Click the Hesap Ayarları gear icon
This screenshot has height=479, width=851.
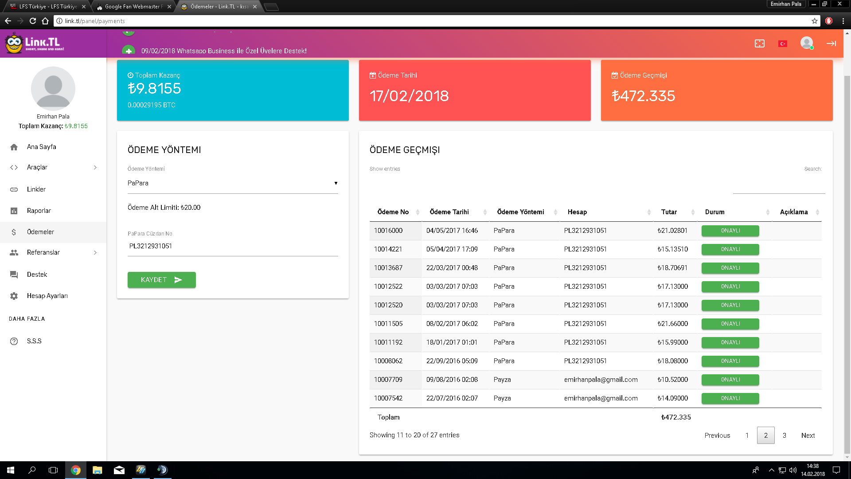[x=14, y=296]
